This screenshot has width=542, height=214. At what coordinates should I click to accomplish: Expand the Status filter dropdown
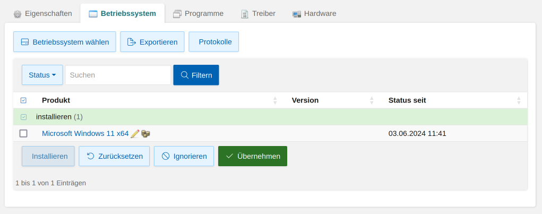[42, 75]
